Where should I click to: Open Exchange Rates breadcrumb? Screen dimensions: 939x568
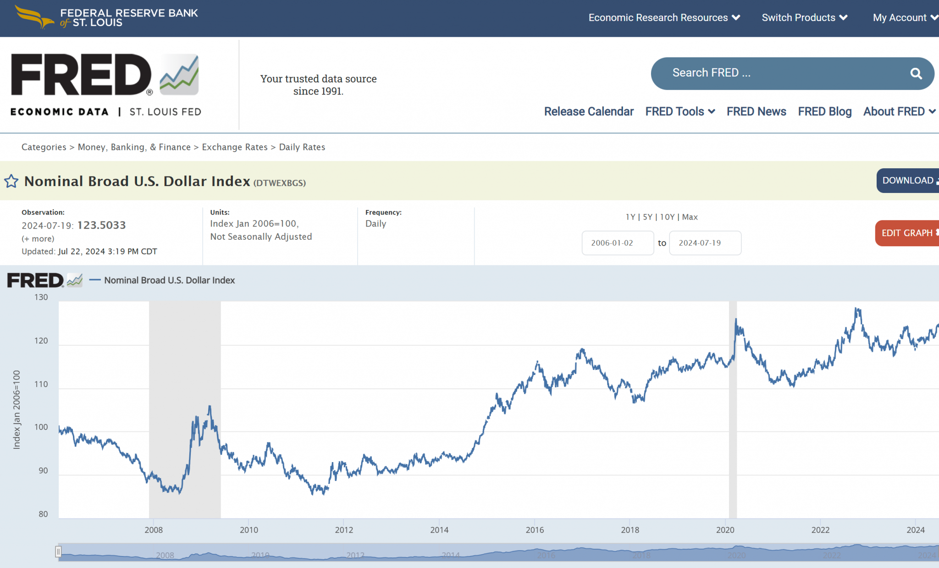tap(234, 147)
